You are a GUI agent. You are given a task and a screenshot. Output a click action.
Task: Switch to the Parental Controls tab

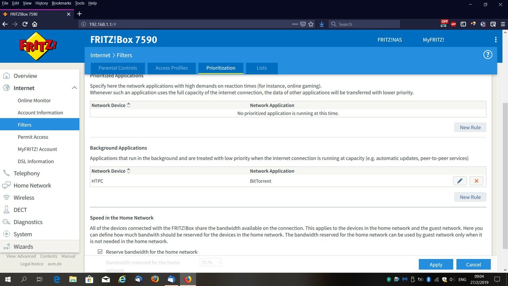click(118, 68)
